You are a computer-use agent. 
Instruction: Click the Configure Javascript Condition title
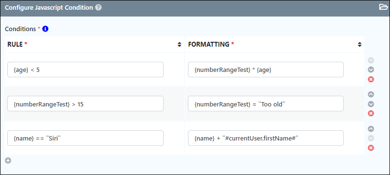pyautogui.click(x=49, y=7)
